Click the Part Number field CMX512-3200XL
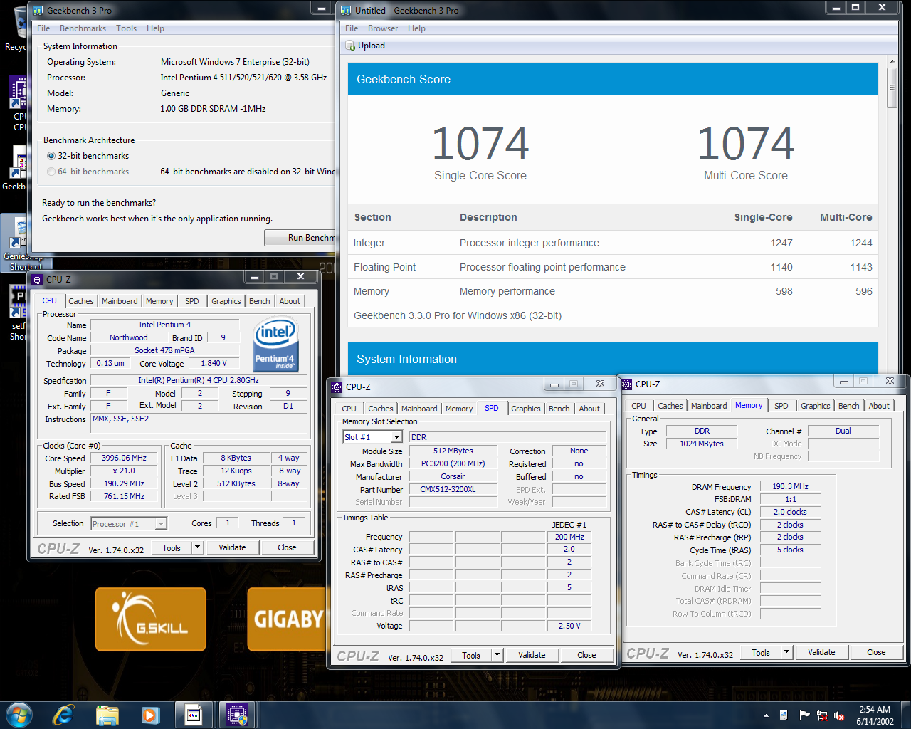 [x=453, y=489]
